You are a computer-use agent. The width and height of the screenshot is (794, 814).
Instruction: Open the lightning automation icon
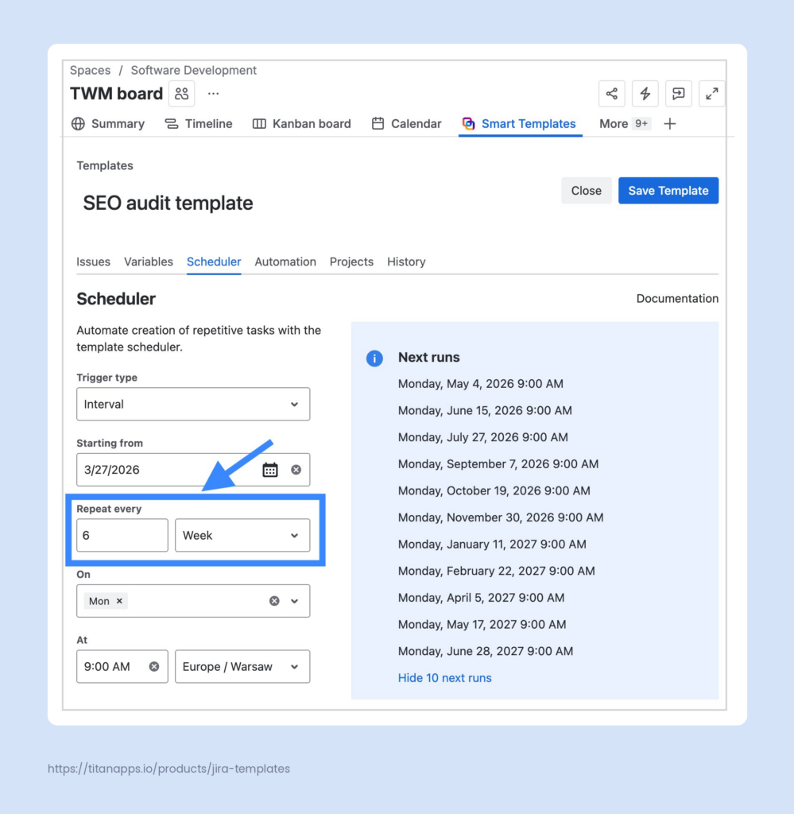(x=645, y=93)
